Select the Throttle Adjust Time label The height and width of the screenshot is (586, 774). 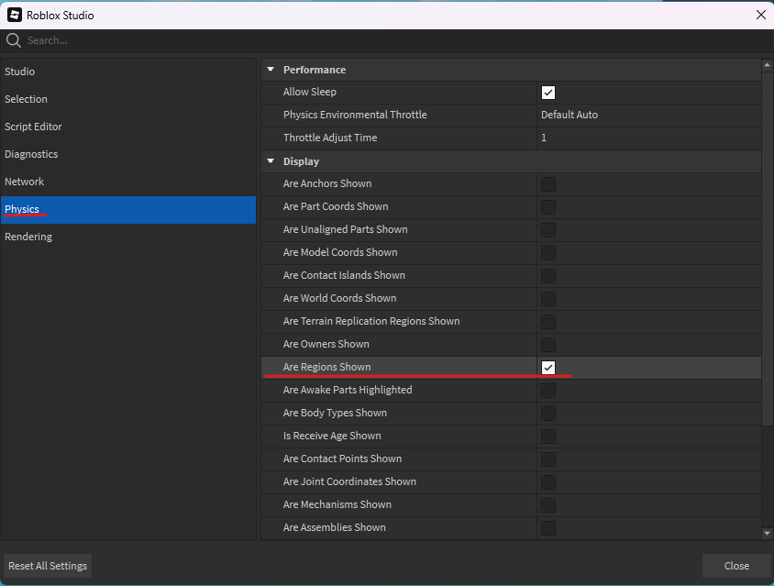click(x=330, y=138)
